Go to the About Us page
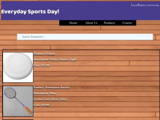 pos(91,23)
